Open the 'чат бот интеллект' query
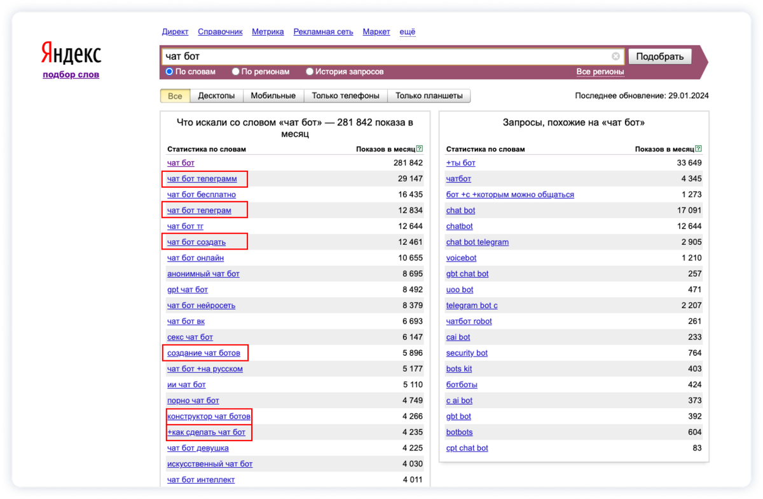The width and height of the screenshot is (763, 499). click(201, 480)
